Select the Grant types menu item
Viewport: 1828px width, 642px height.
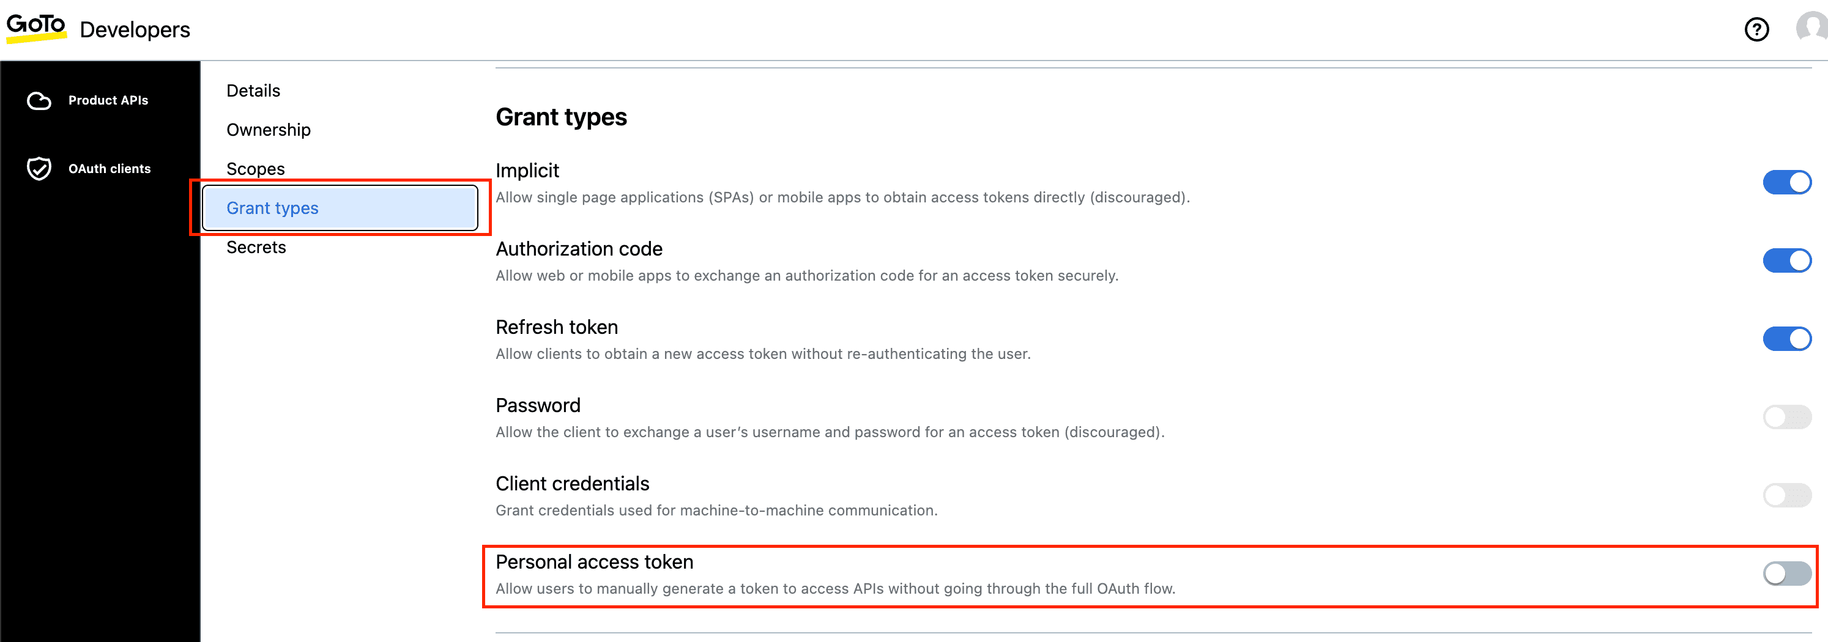coord(272,208)
